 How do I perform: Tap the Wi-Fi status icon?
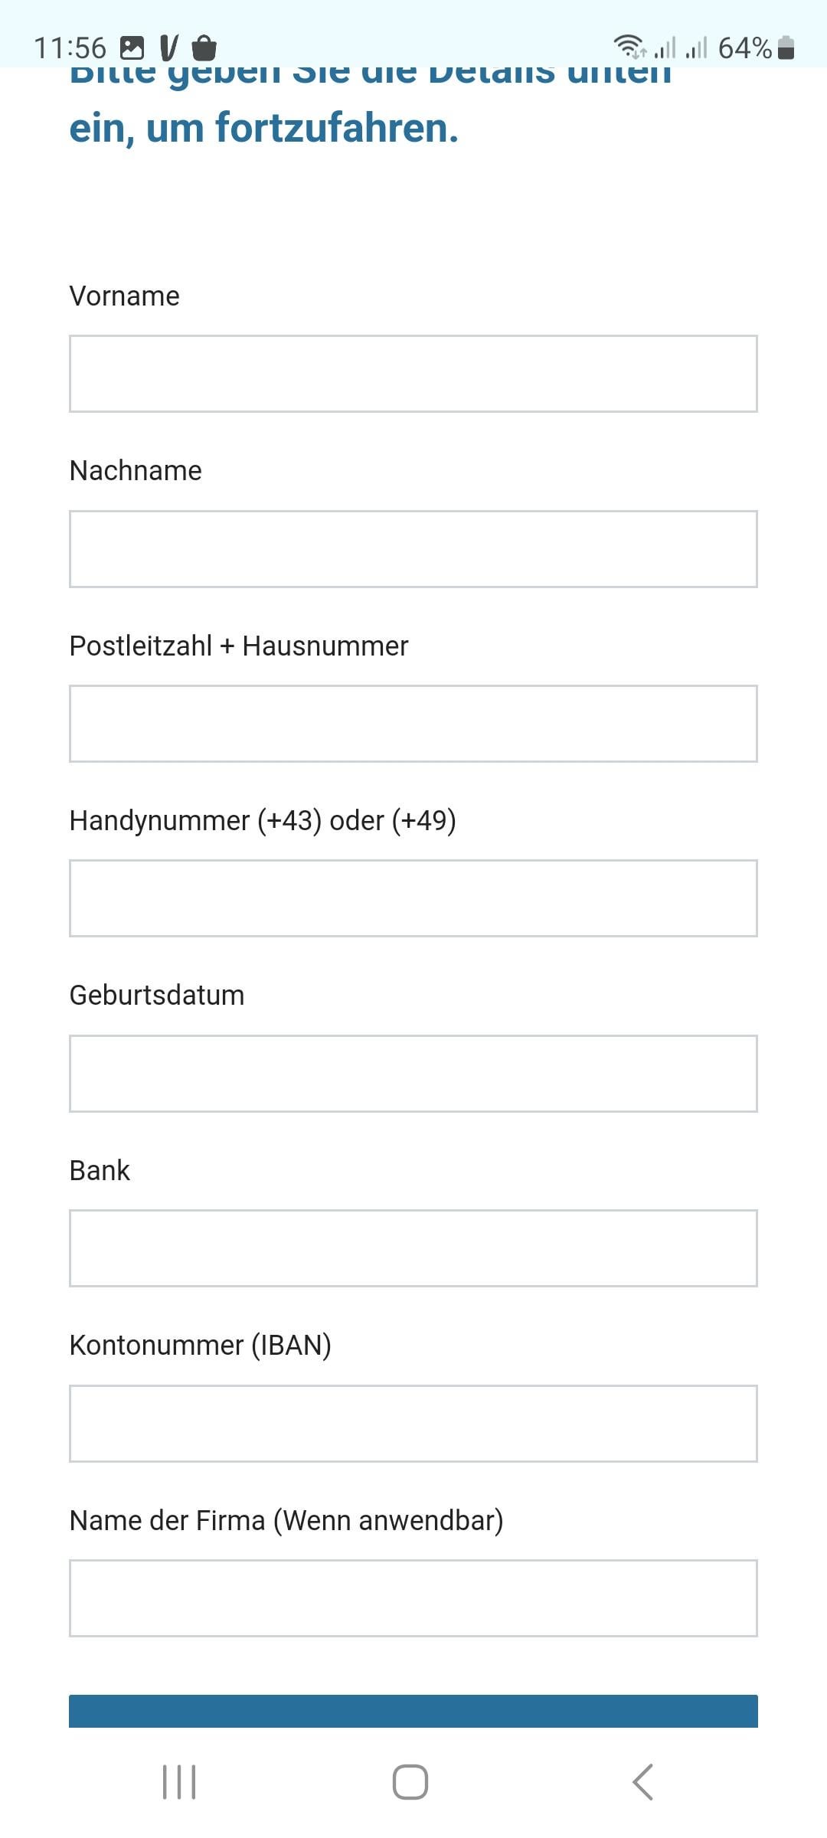pyautogui.click(x=629, y=47)
